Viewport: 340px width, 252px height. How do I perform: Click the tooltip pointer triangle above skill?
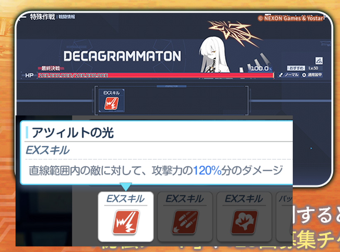(125, 187)
